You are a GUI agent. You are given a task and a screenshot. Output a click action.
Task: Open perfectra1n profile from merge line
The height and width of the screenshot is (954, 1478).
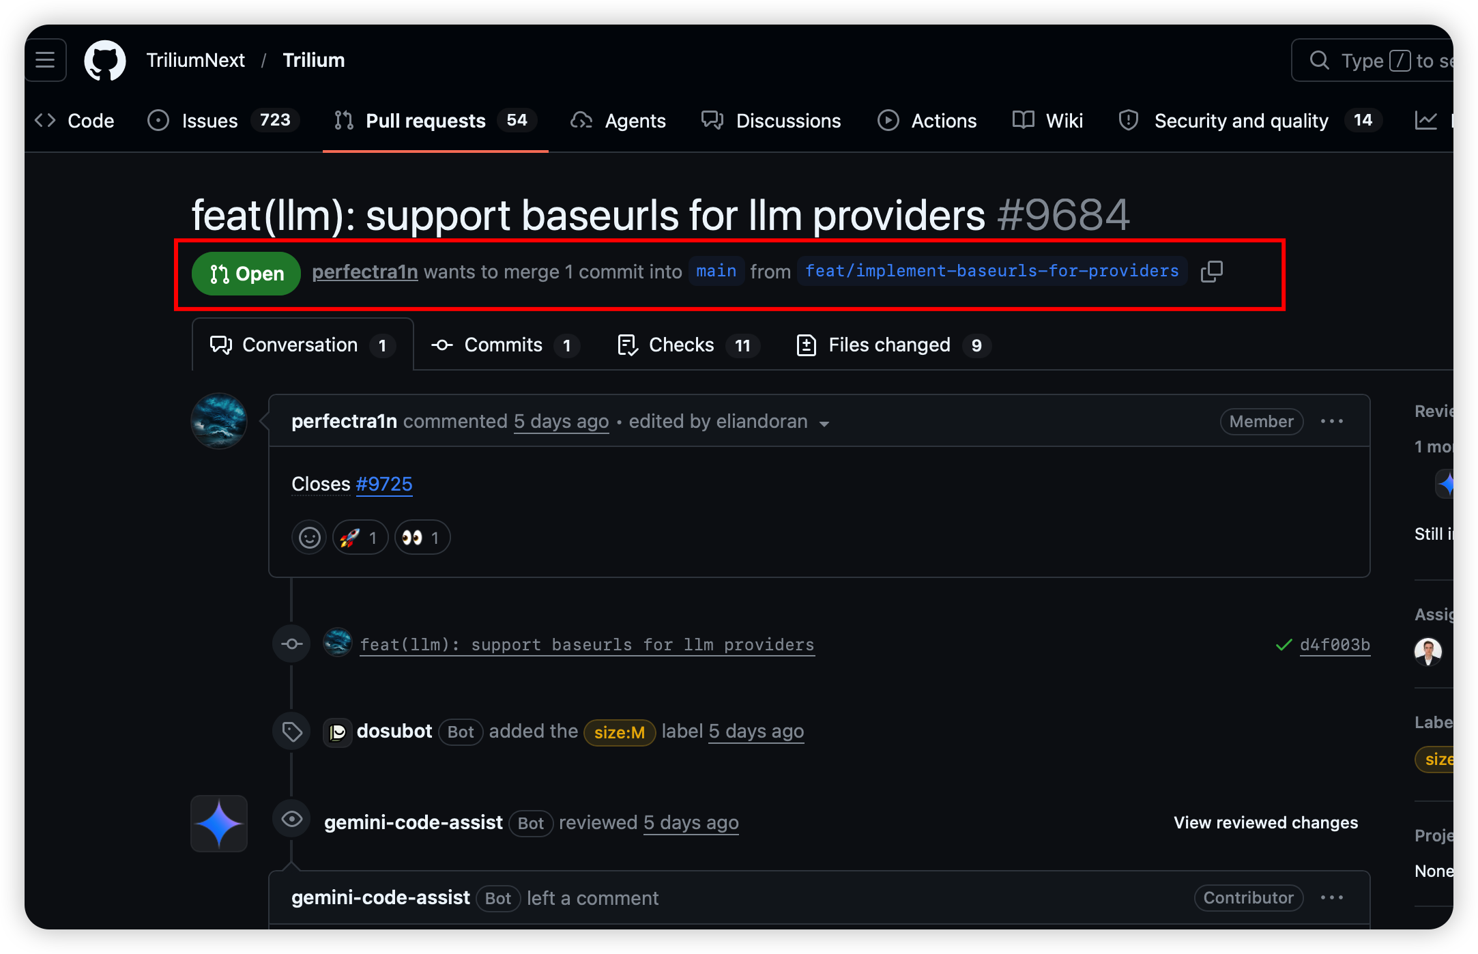click(x=365, y=272)
